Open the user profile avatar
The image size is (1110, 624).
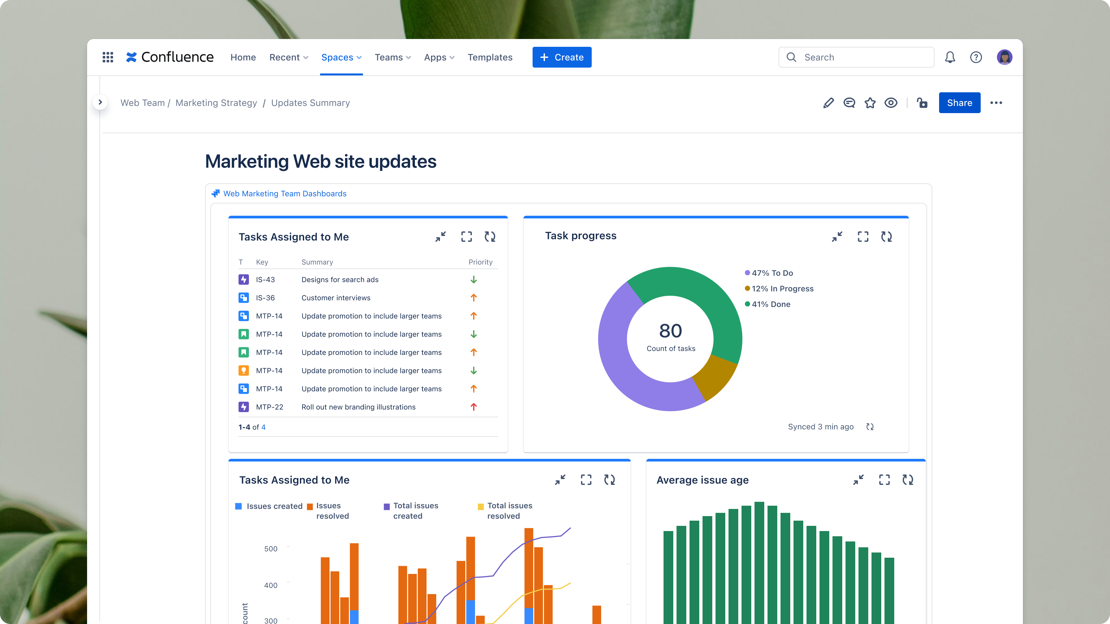(x=1004, y=57)
